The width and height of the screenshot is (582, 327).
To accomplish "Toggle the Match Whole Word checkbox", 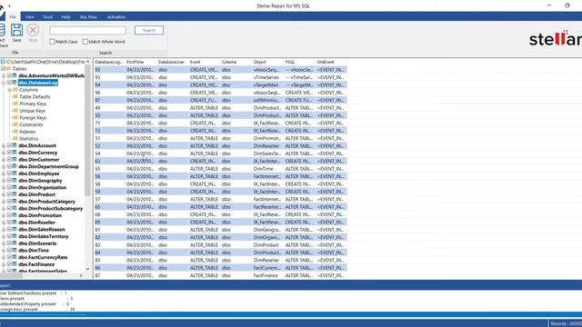I will (85, 42).
